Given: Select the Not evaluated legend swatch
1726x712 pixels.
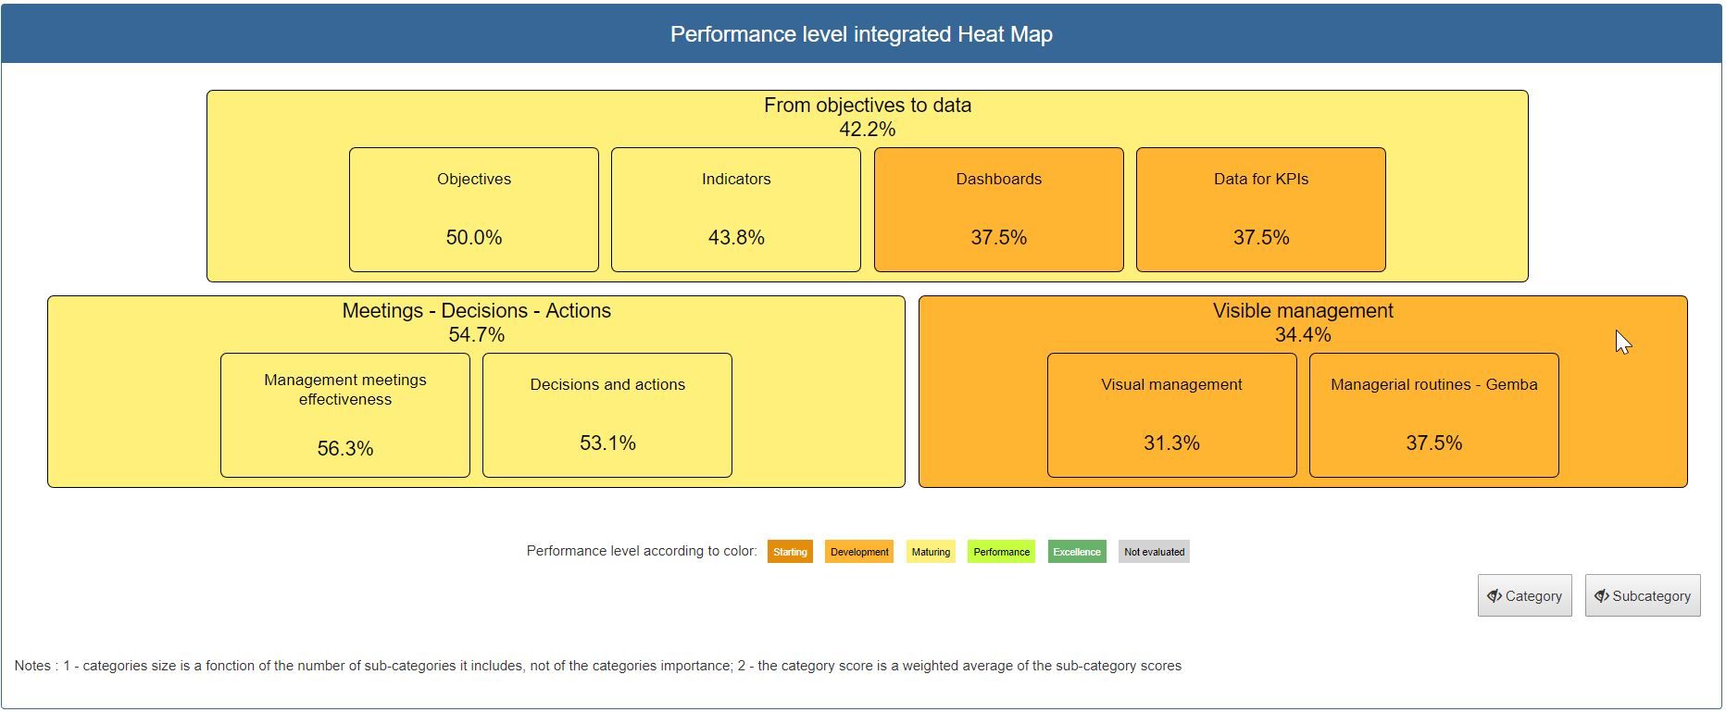Looking at the screenshot, I should 1154,551.
